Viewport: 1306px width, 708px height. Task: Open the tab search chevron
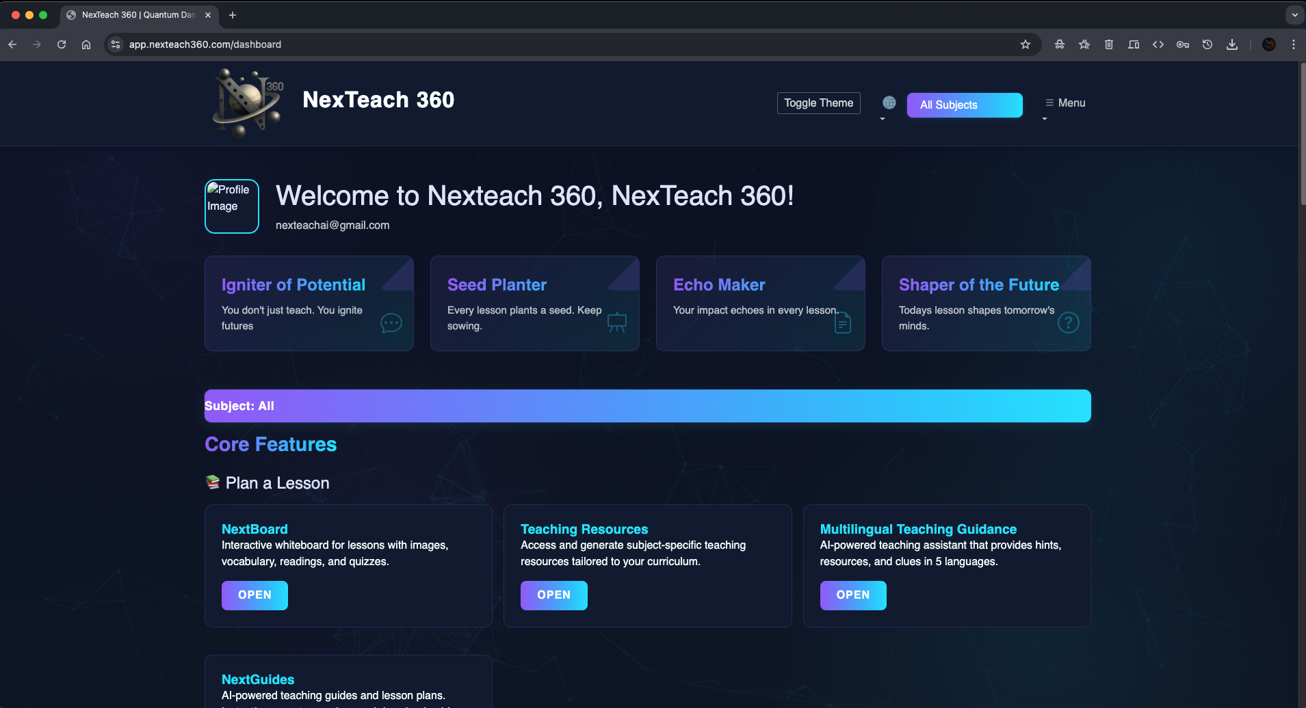(1294, 15)
